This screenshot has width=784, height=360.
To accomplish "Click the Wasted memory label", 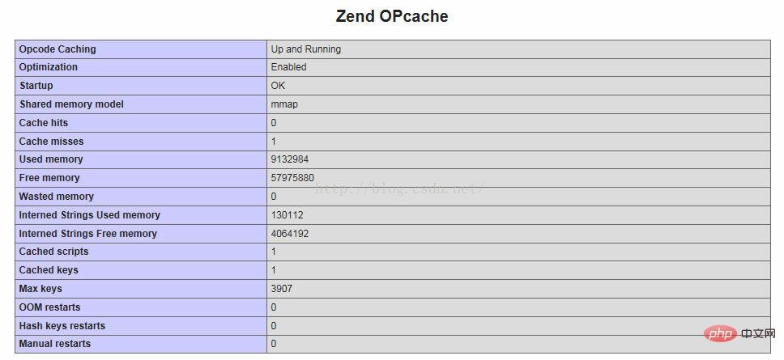I will (x=57, y=197).
